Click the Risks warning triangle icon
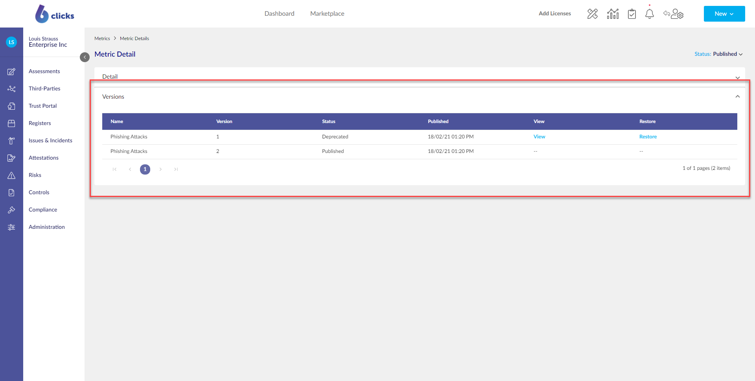 11,175
